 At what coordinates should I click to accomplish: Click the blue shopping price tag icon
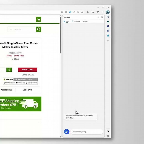pyautogui.click(x=70, y=12)
